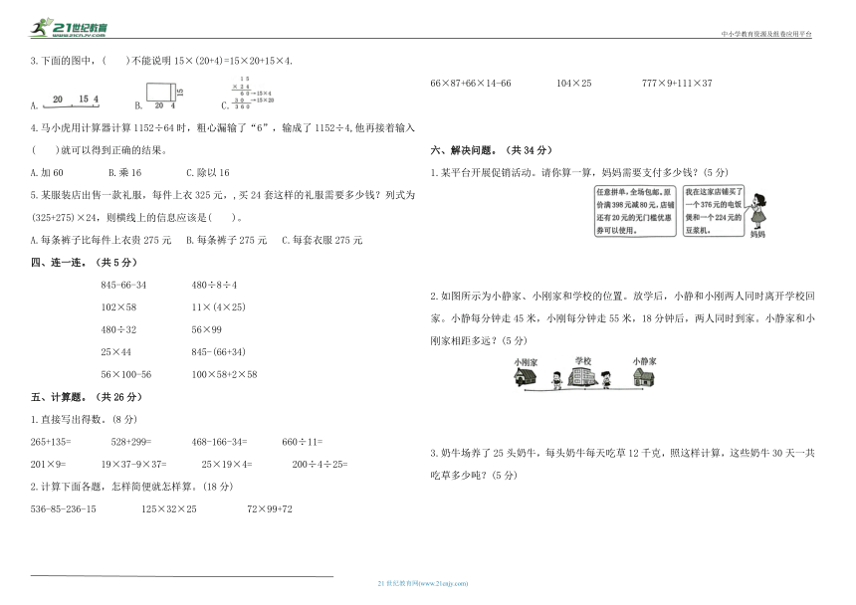856x605 pixels.
Task: Select answer option A. 加60
Action: coord(47,172)
